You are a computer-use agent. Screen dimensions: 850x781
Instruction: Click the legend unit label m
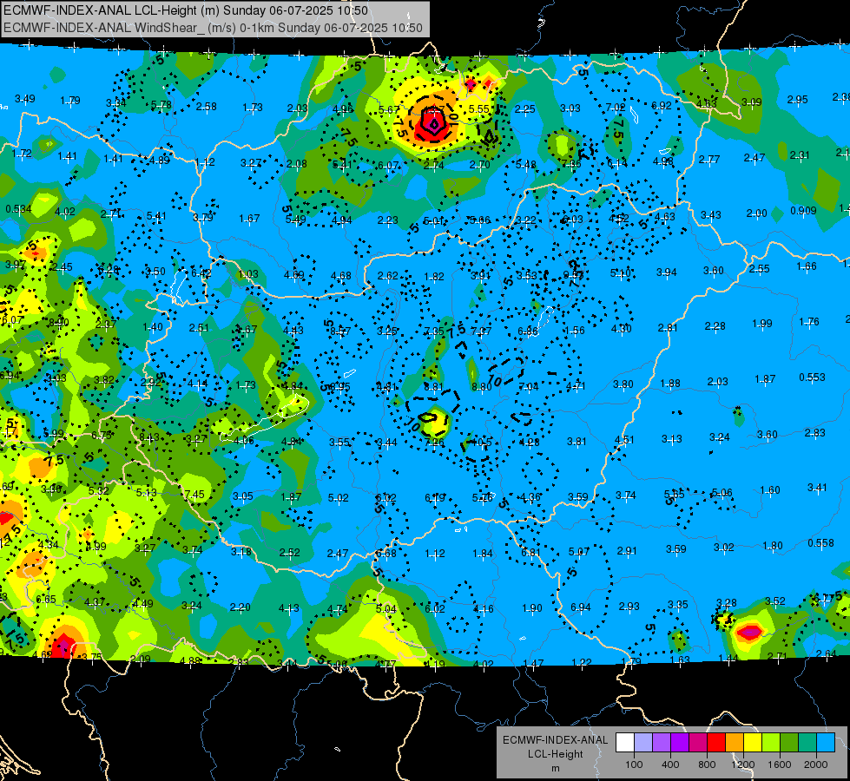[x=555, y=769]
